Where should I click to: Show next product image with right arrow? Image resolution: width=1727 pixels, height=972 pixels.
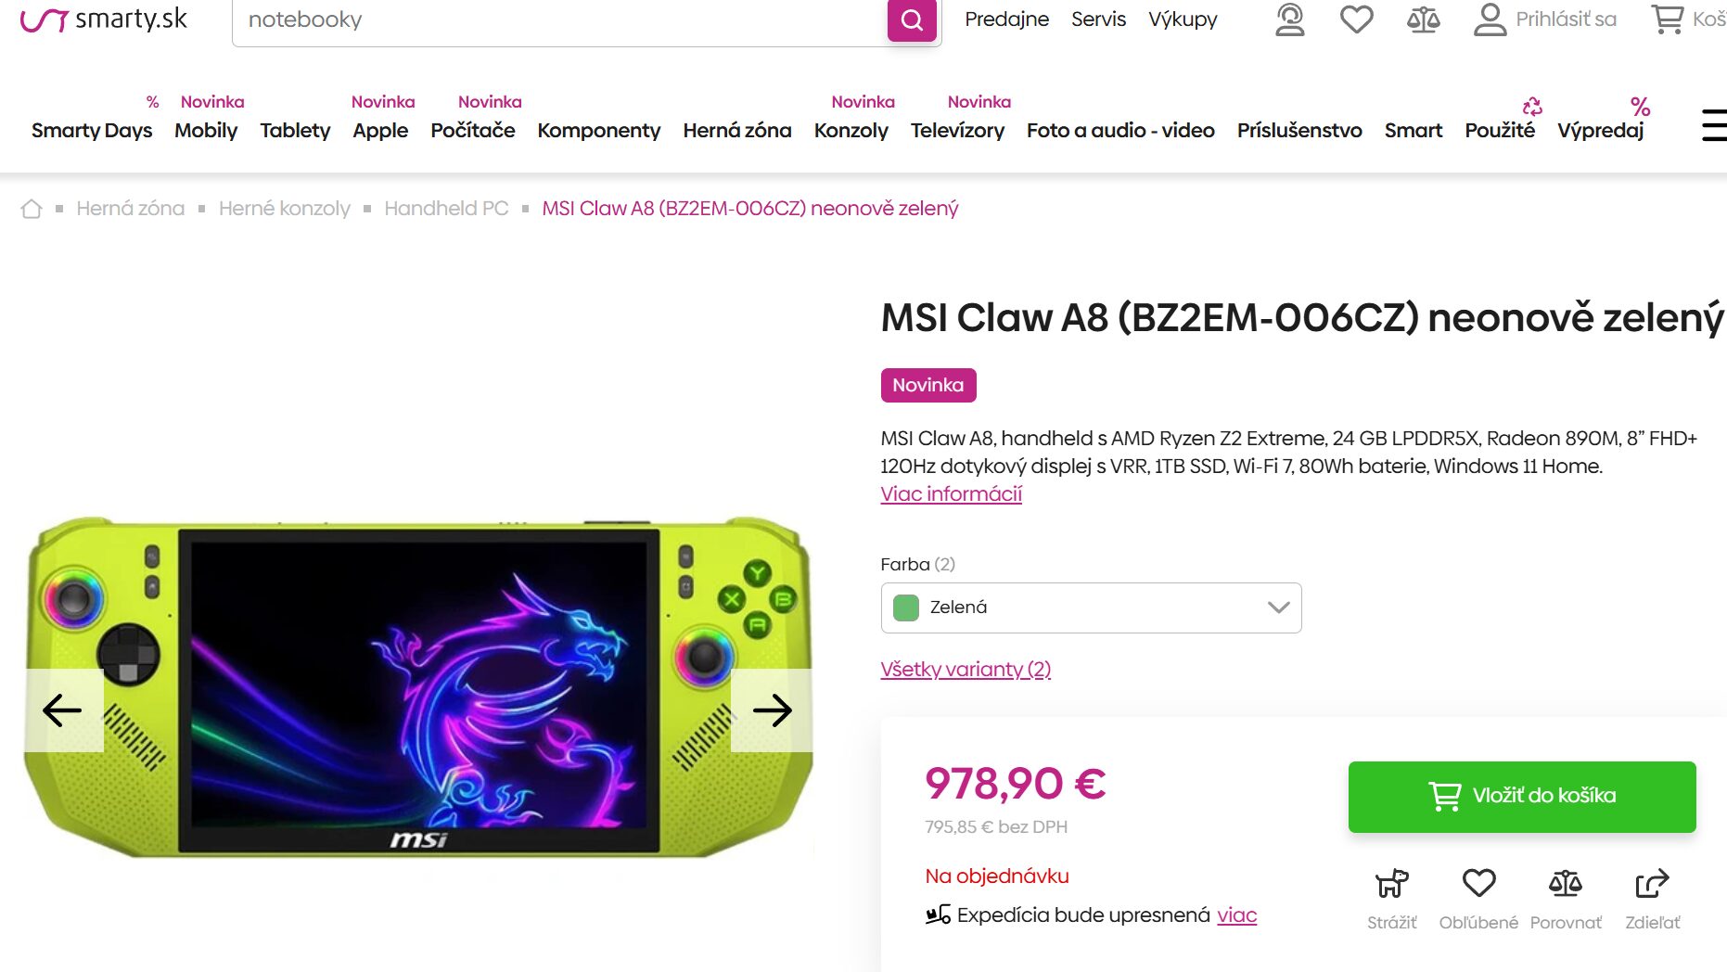point(772,710)
